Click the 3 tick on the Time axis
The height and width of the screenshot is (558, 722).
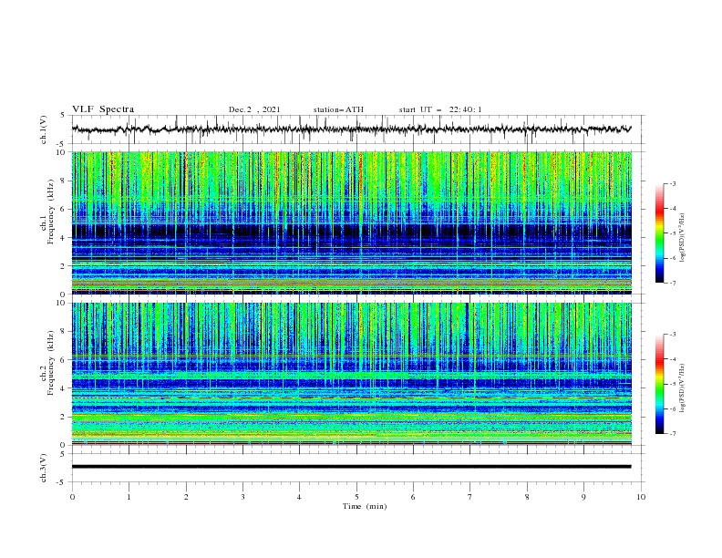(x=242, y=497)
